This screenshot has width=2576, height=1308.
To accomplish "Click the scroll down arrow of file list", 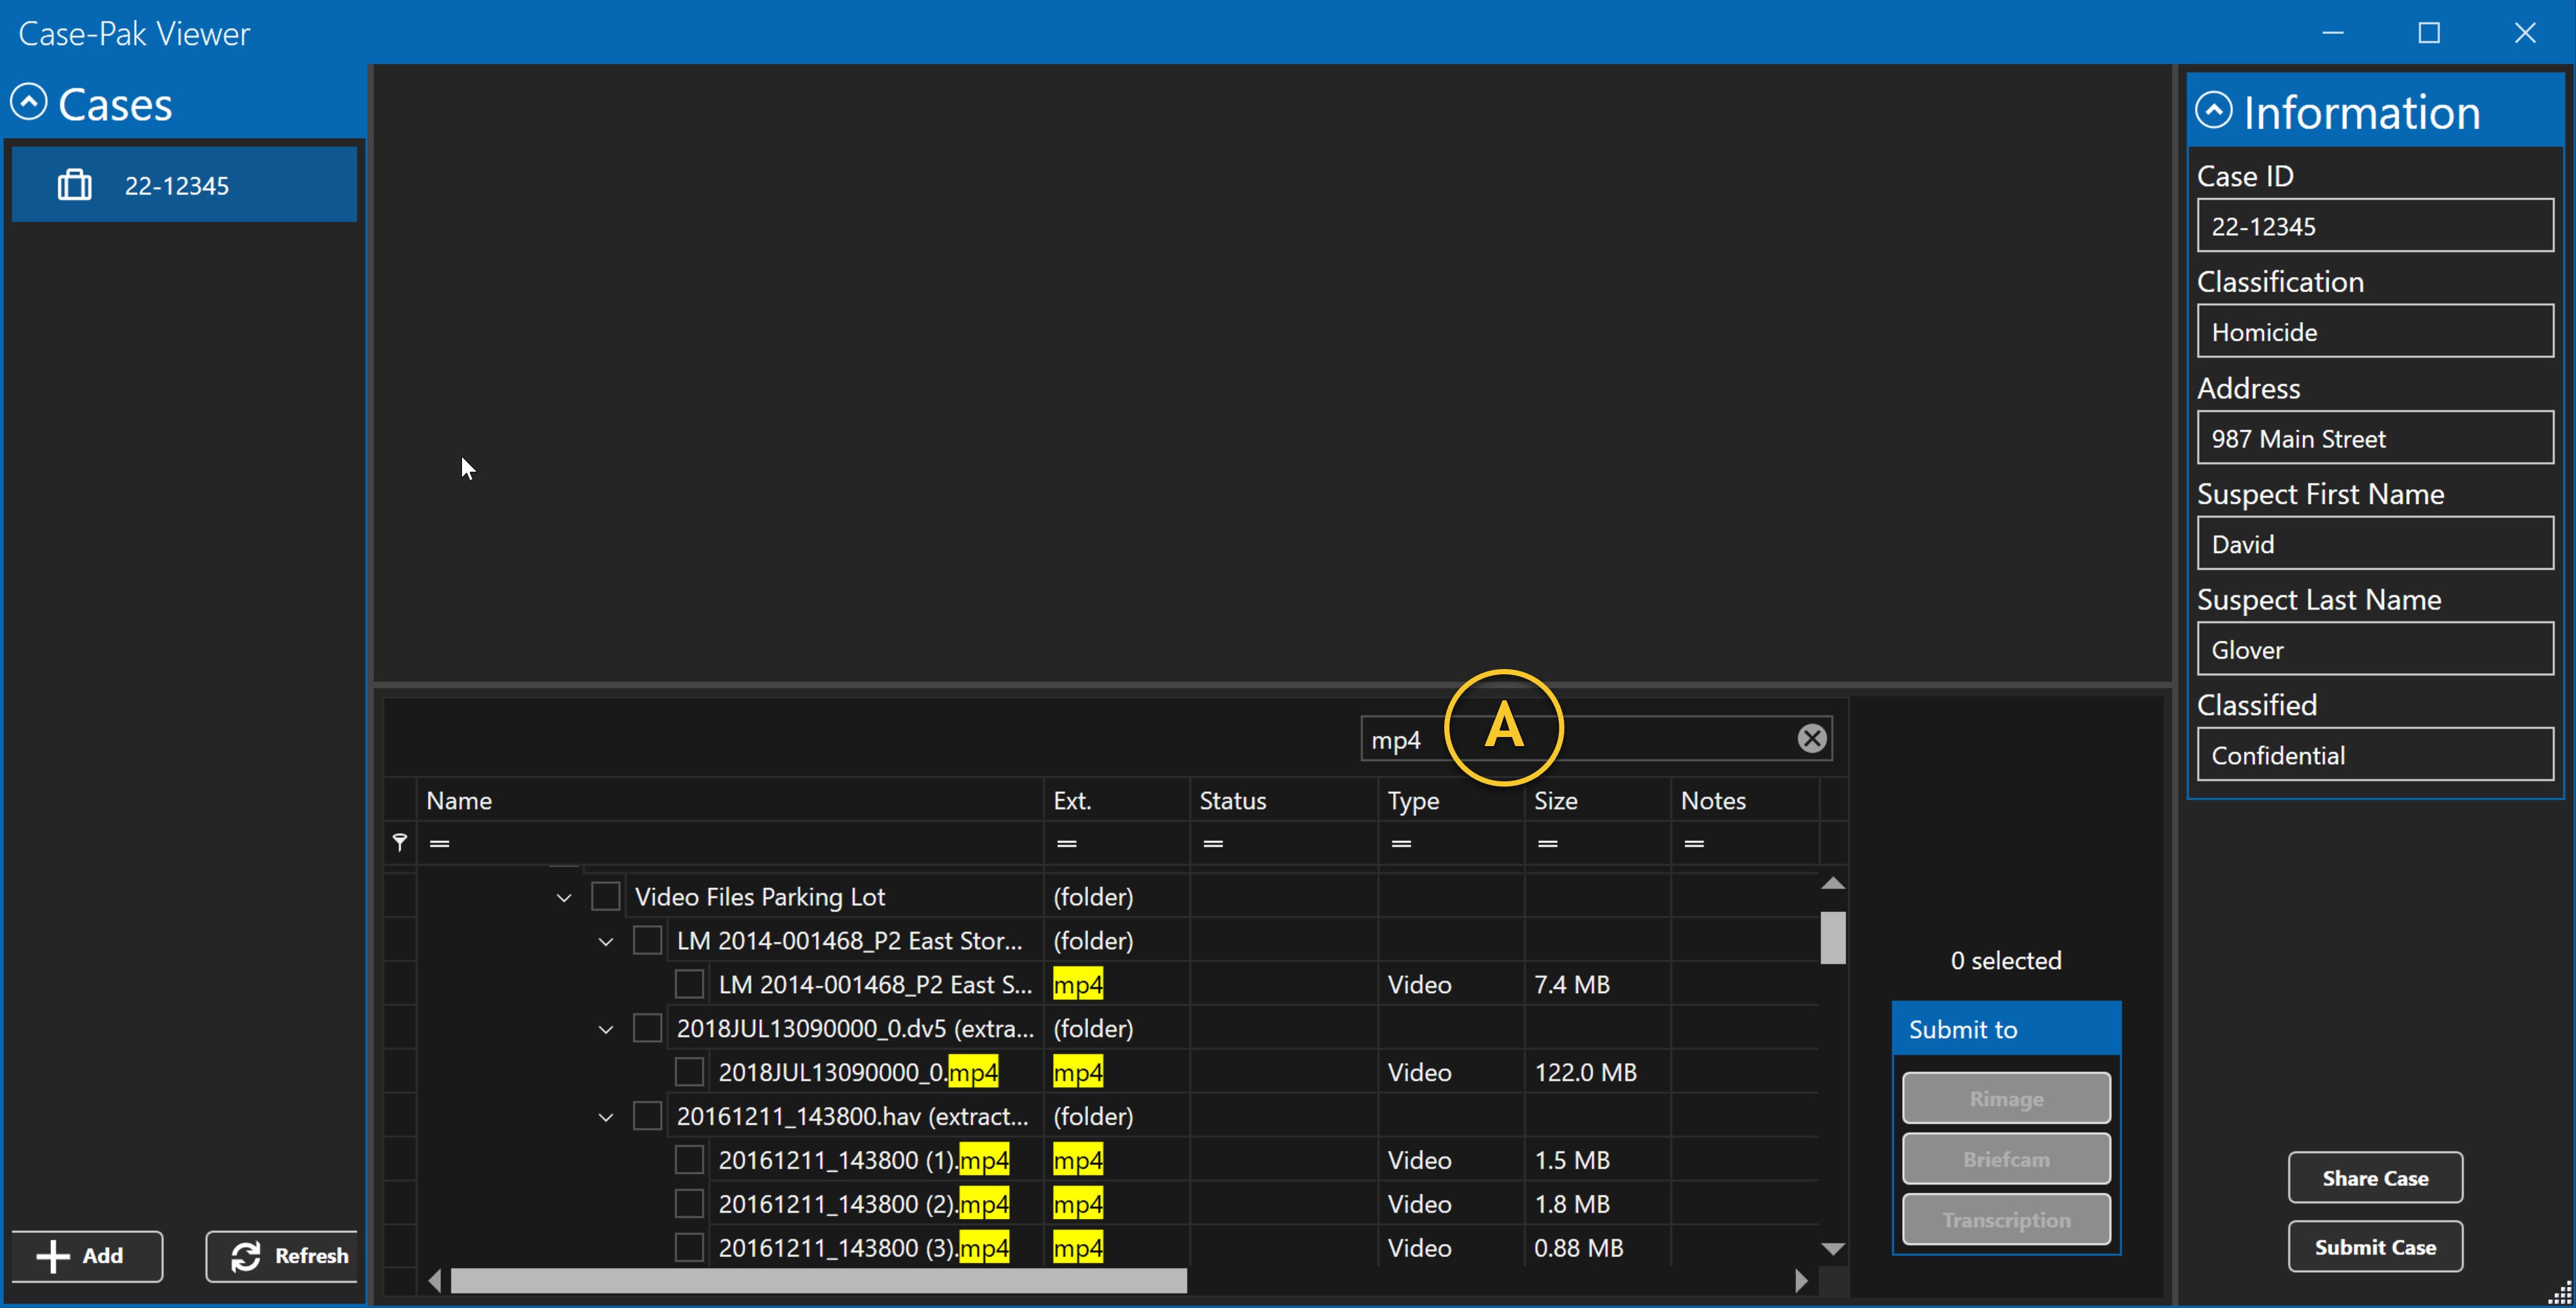I will (1832, 1248).
